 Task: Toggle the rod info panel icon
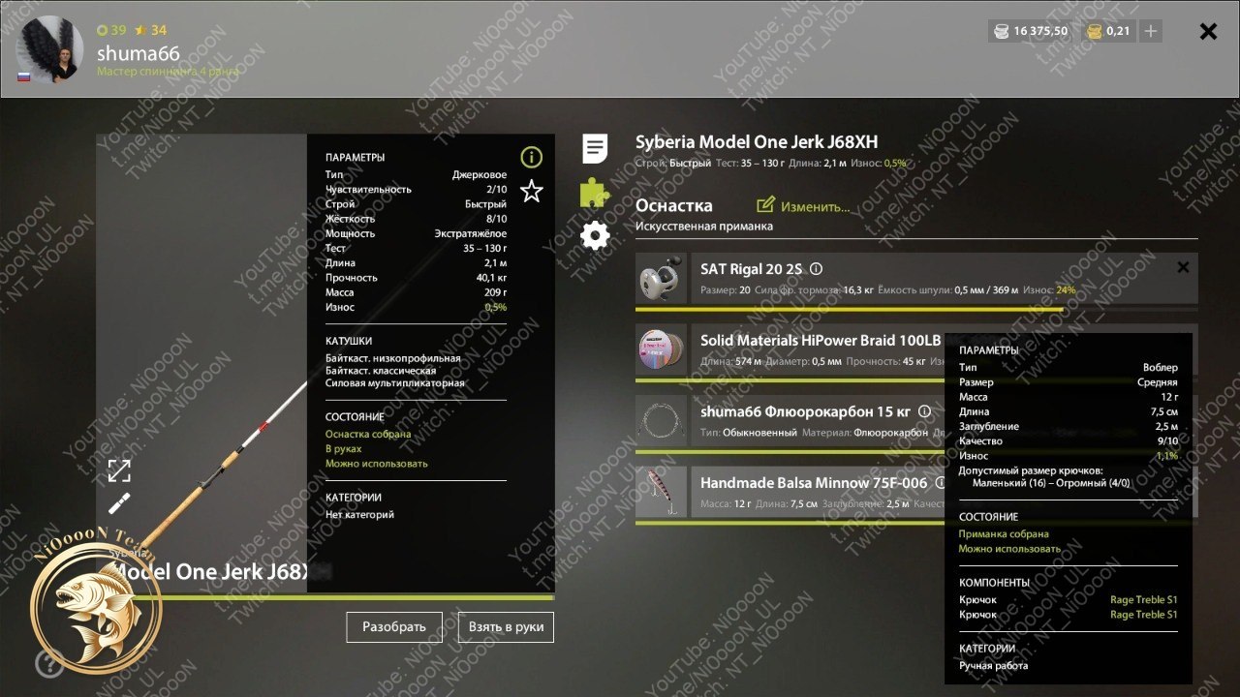531,157
